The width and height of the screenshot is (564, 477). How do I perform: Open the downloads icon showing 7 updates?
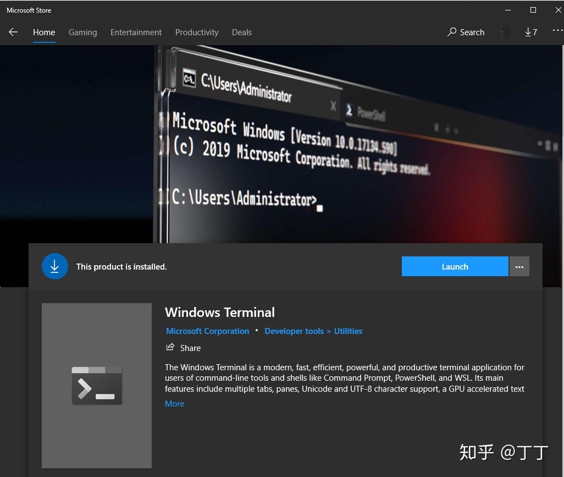point(530,32)
